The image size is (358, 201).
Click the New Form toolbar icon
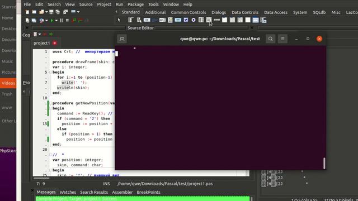point(34,12)
